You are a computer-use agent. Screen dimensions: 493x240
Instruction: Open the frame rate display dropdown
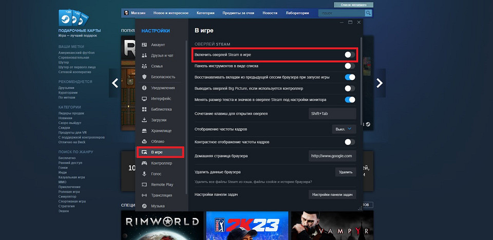click(x=344, y=129)
